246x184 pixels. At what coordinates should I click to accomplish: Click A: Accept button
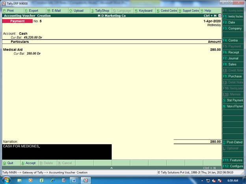pos(30,163)
